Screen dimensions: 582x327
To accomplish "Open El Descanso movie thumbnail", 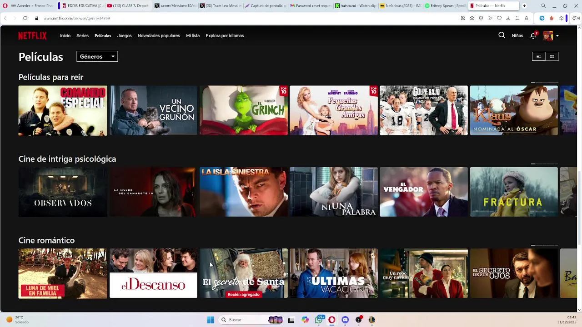I will pos(153,273).
